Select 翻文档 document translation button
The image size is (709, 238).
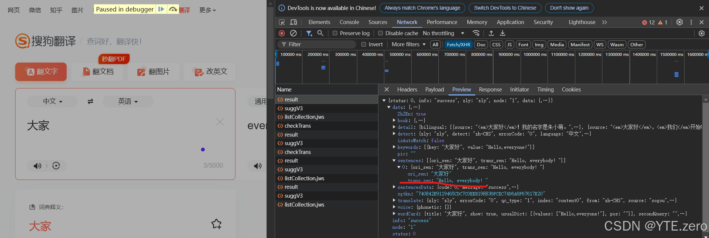coord(98,72)
